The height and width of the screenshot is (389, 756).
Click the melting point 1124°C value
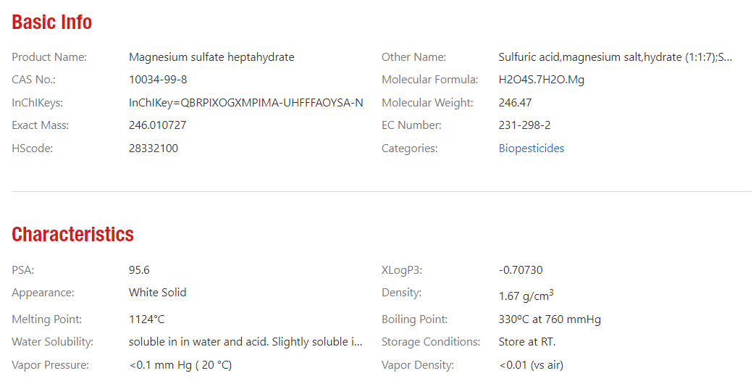pyautogui.click(x=146, y=319)
